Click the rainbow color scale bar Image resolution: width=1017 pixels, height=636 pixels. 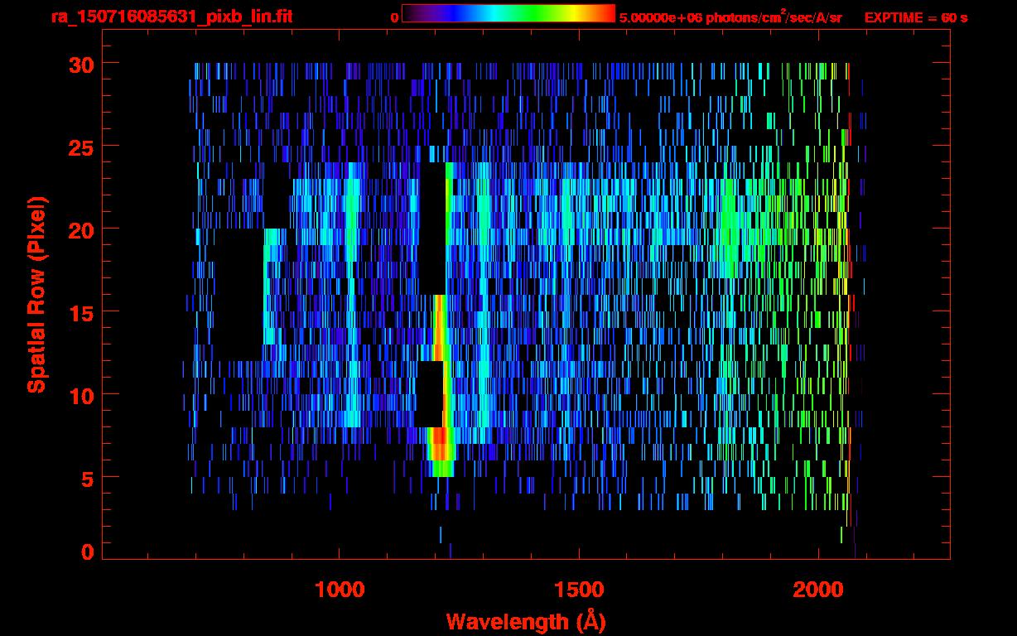[508, 13]
